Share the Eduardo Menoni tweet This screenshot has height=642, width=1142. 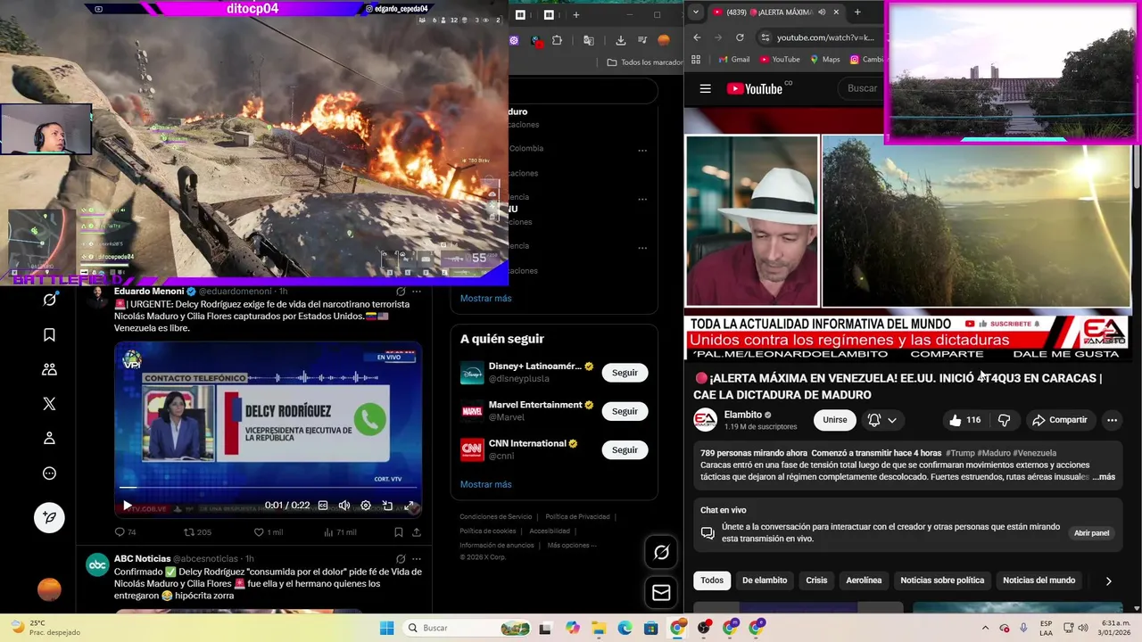(x=417, y=532)
